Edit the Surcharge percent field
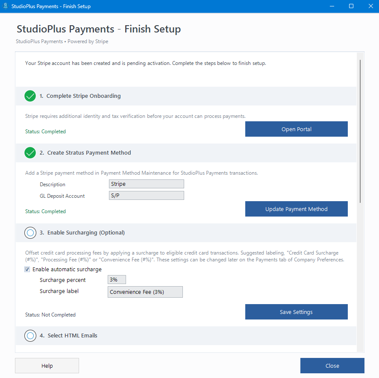The width and height of the screenshot is (379, 378). click(117, 280)
